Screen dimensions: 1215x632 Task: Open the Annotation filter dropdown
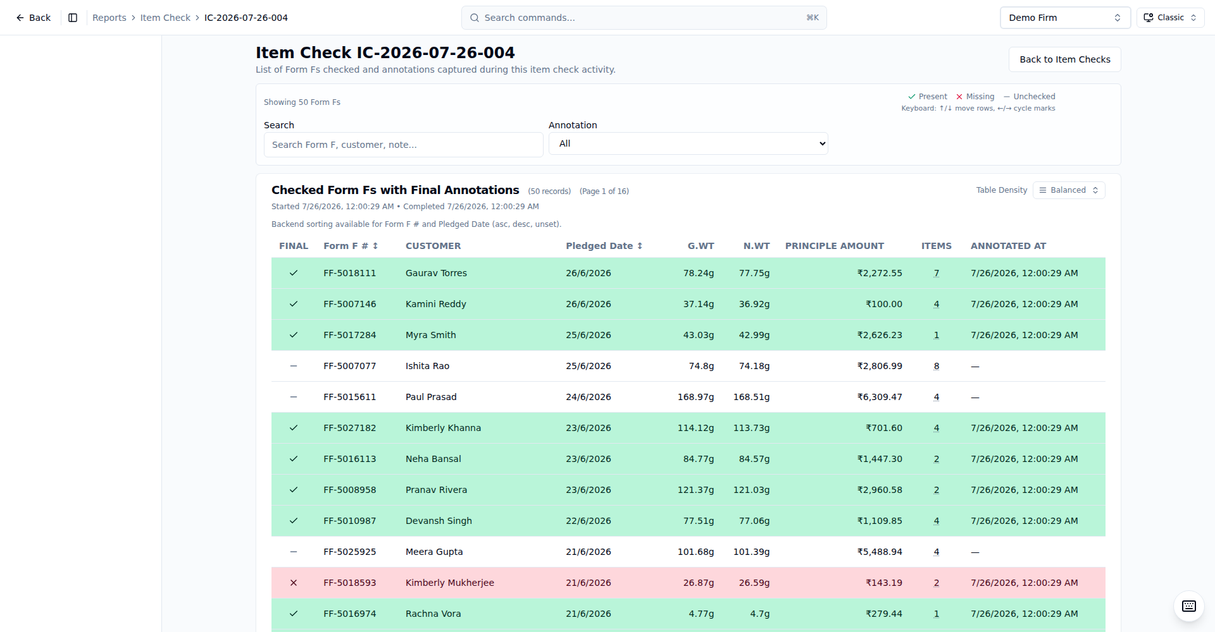click(x=688, y=143)
